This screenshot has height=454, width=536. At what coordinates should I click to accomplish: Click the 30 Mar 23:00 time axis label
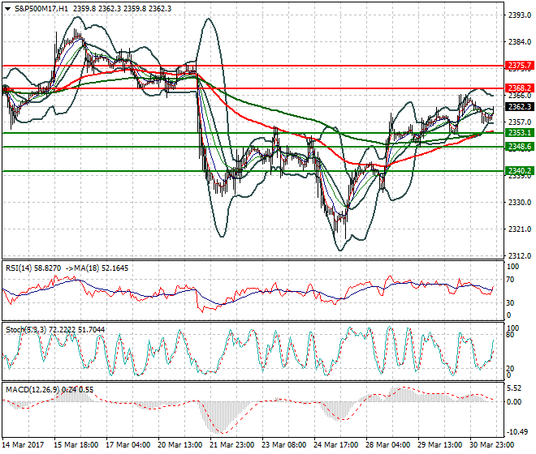coord(491,445)
